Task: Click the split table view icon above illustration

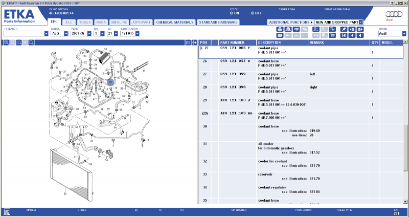Action: click(x=188, y=42)
